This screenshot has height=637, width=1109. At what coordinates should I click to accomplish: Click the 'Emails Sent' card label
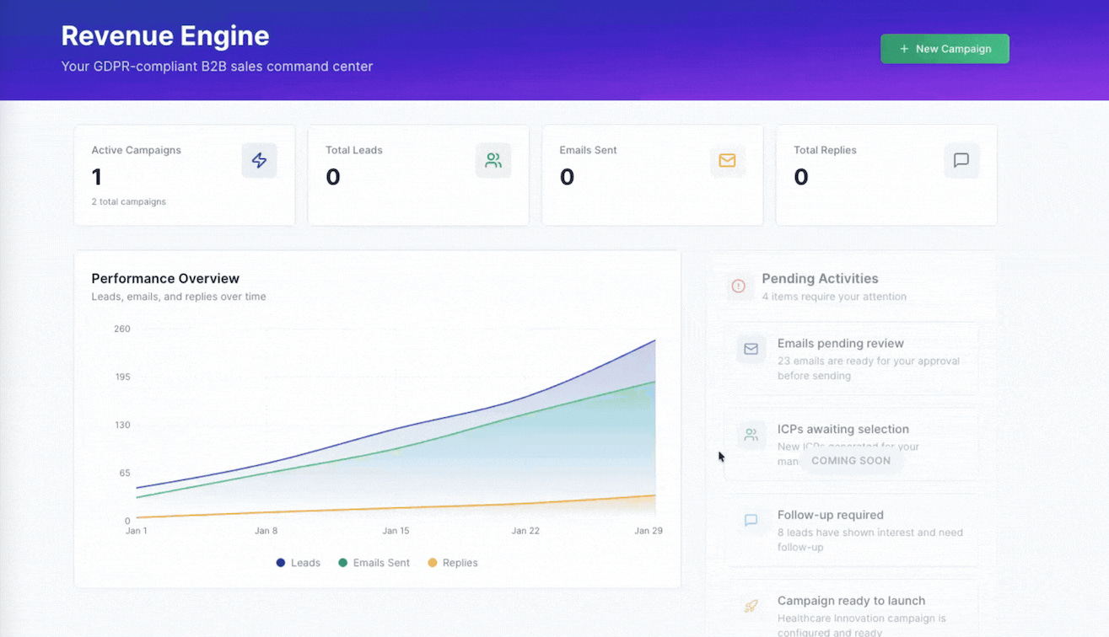click(x=588, y=150)
